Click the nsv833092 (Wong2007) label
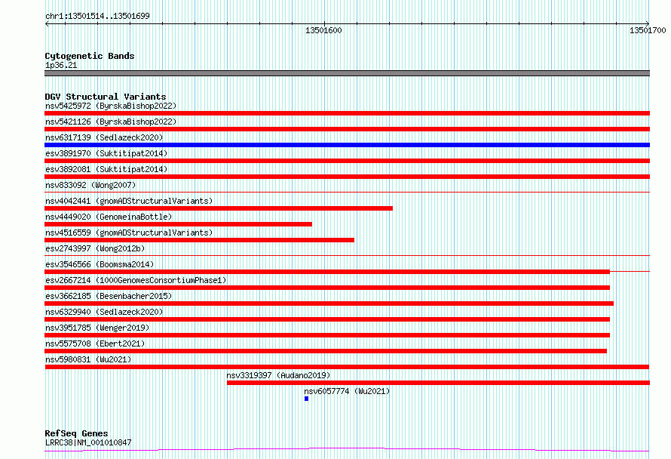Viewport: 671px width, 459px height. (x=90, y=185)
